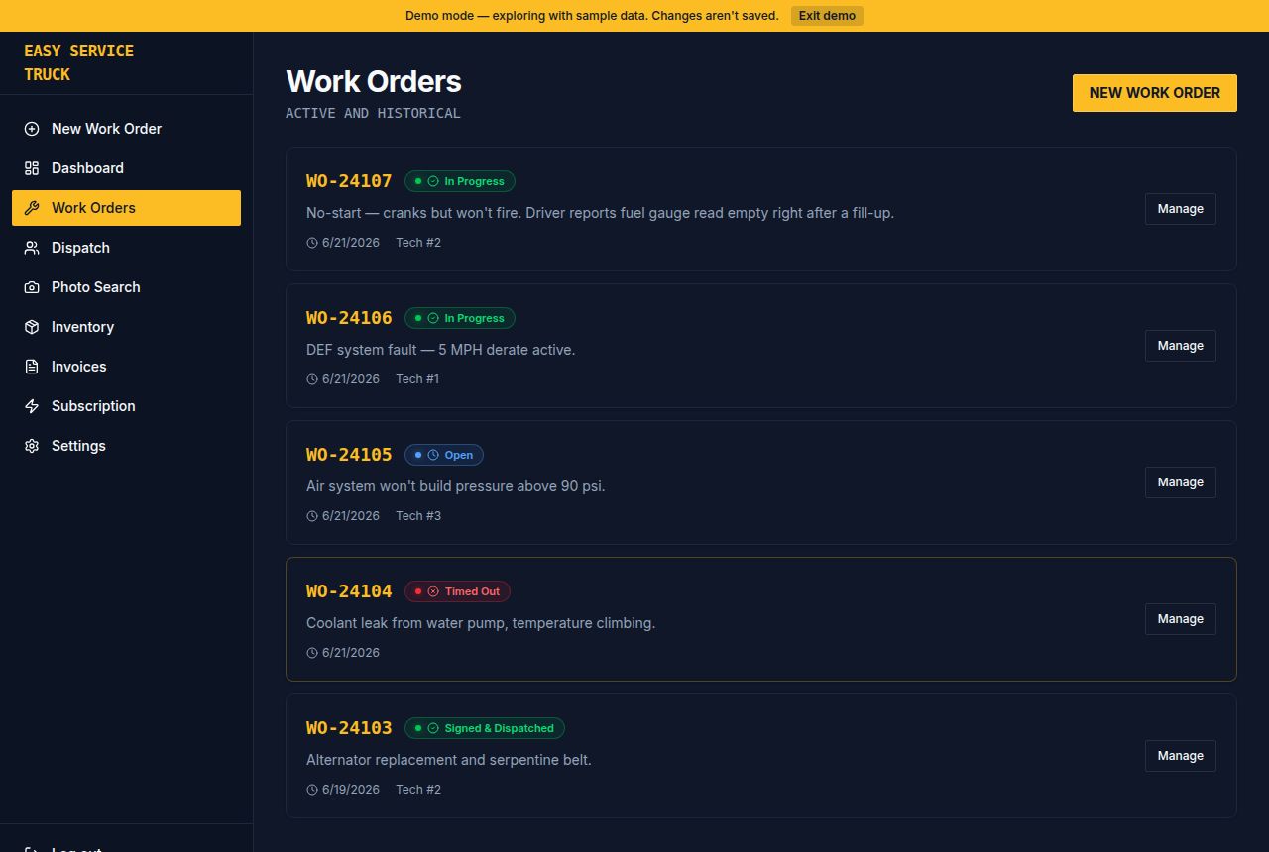Manage work order WO-24104
The height and width of the screenshot is (852, 1269).
coord(1181,619)
